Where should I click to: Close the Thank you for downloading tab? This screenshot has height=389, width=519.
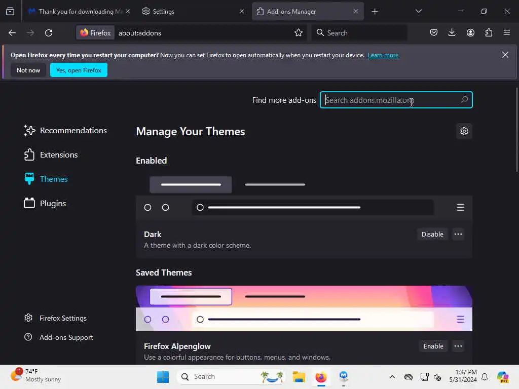pyautogui.click(x=128, y=11)
